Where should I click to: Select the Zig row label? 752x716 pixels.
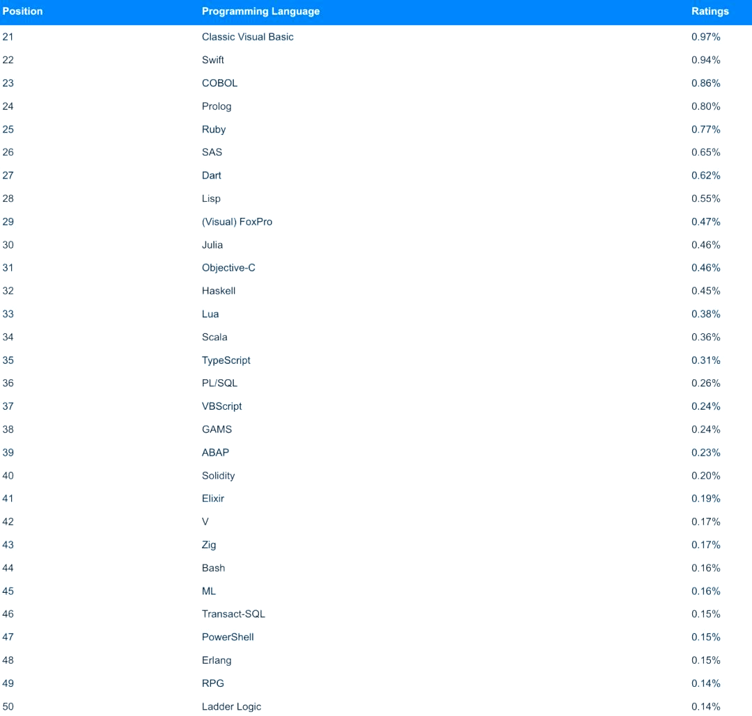[x=209, y=545]
